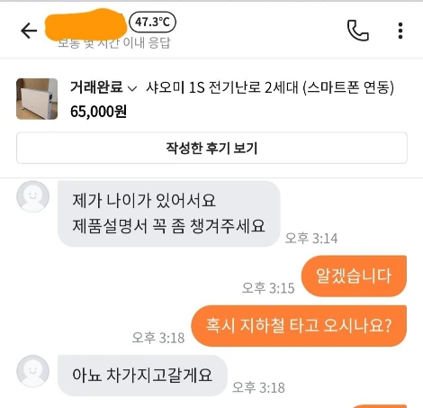423x408 pixels.
Task: Click the chevron next to 거래완료
Action: pyautogui.click(x=132, y=88)
